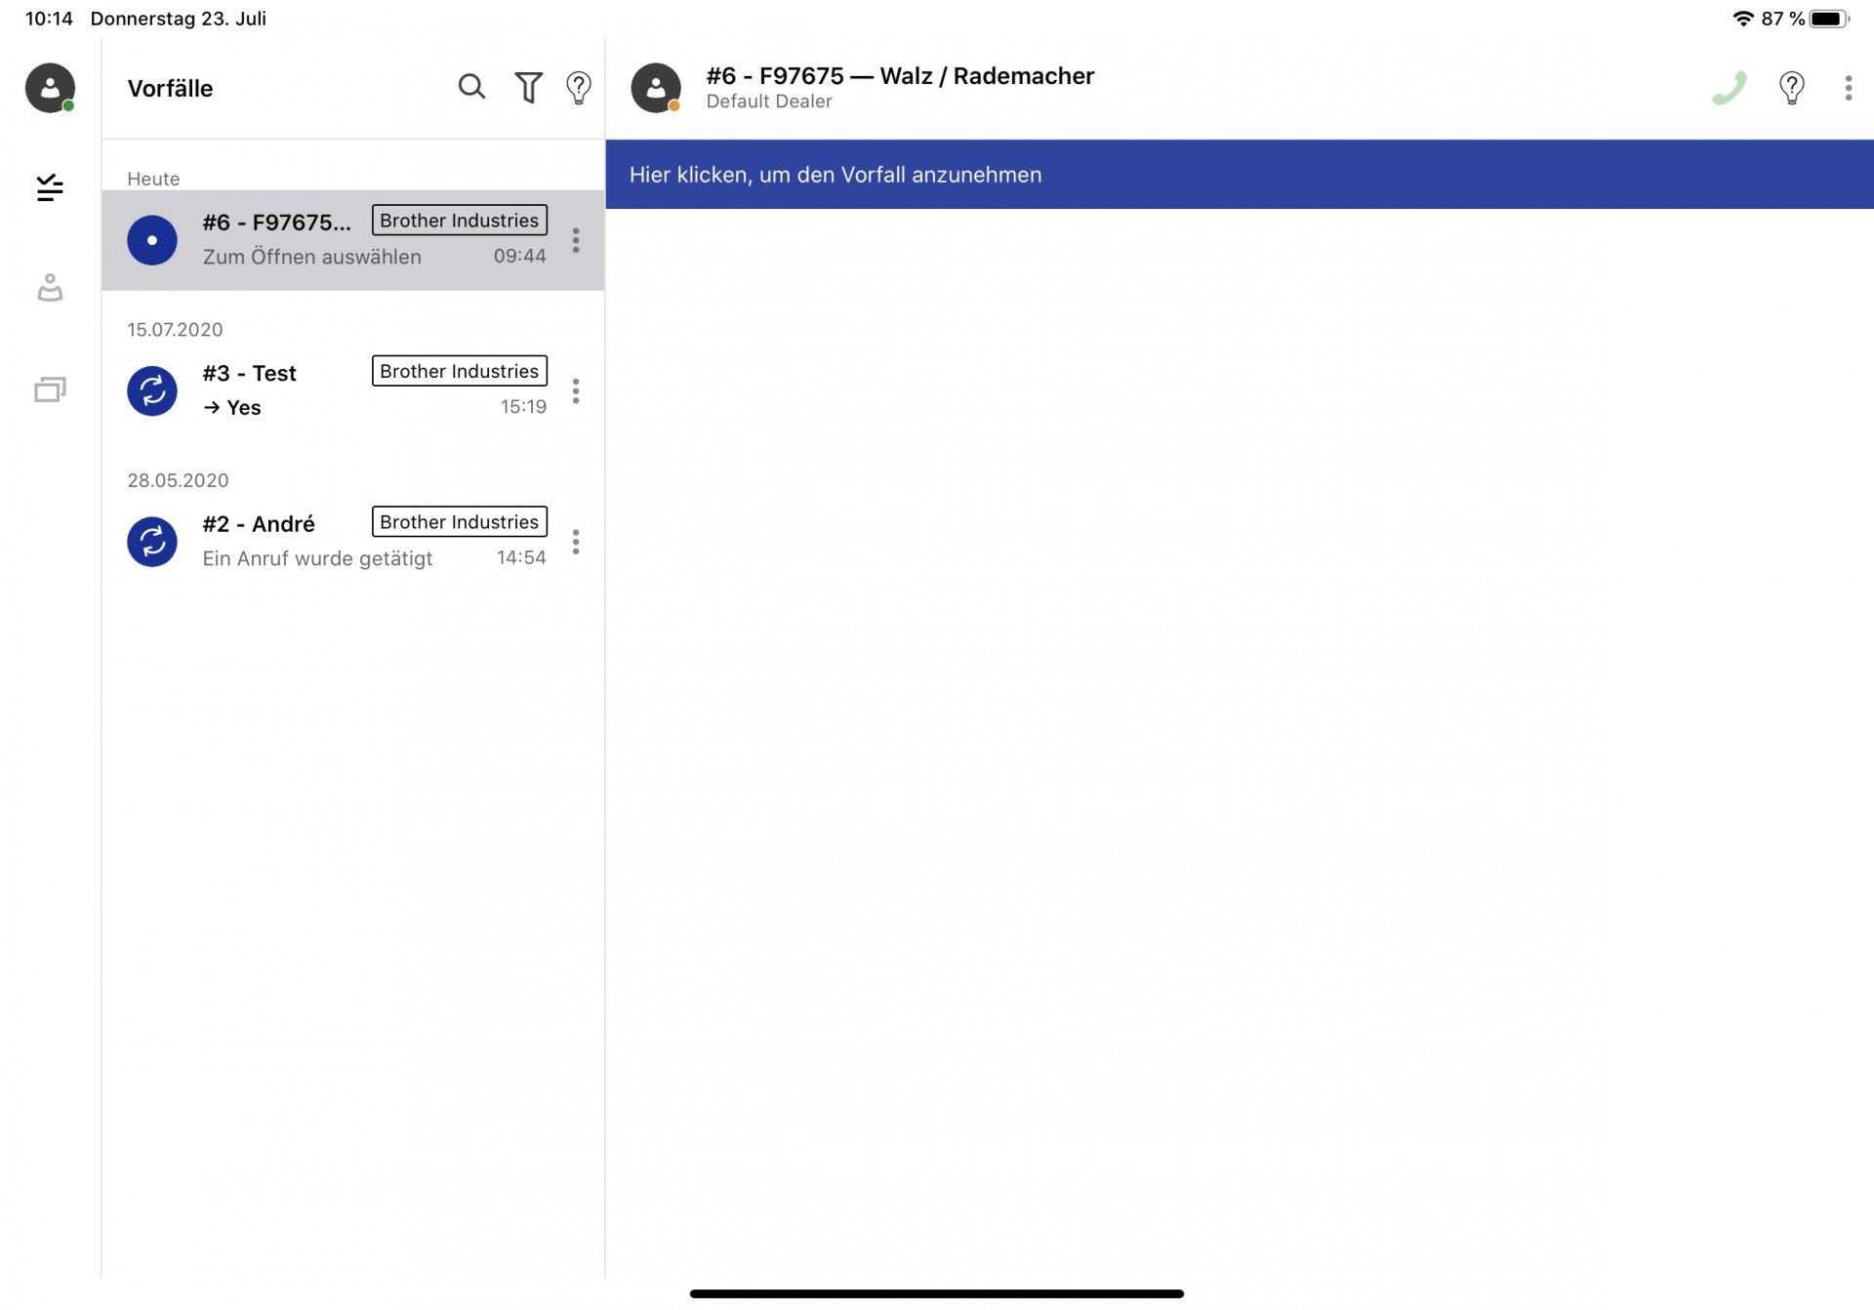The height and width of the screenshot is (1310, 1874).
Task: Open options menu for incident #6
Action: pyautogui.click(x=576, y=240)
